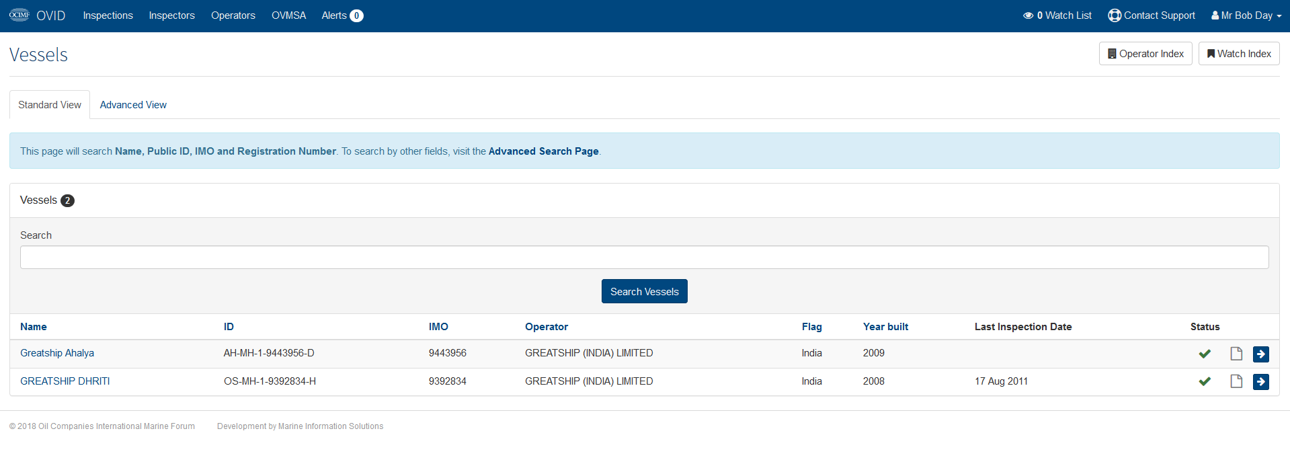Switch to the Standard View tab
Image resolution: width=1290 pixels, height=464 pixels.
[50, 105]
